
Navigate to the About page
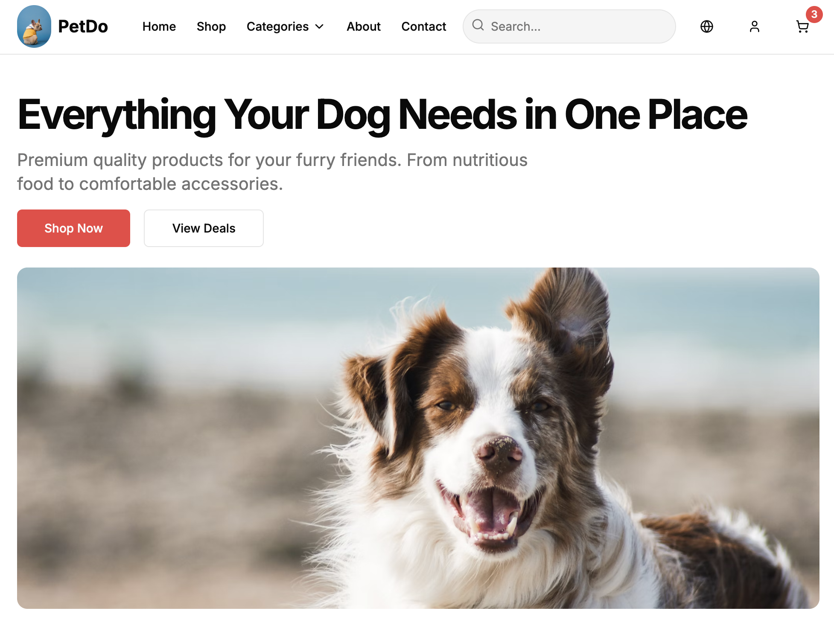(x=364, y=26)
